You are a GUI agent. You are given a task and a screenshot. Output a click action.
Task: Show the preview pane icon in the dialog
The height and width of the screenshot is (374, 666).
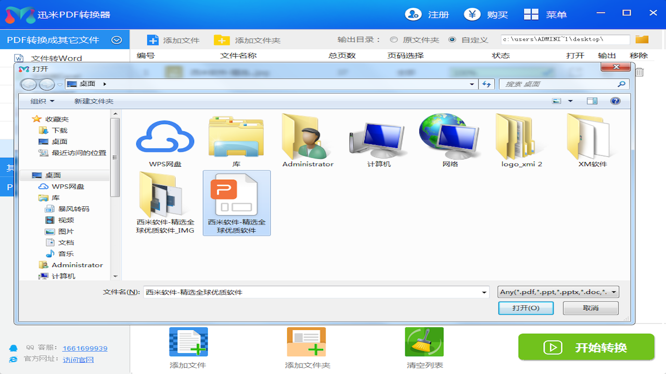tap(592, 100)
